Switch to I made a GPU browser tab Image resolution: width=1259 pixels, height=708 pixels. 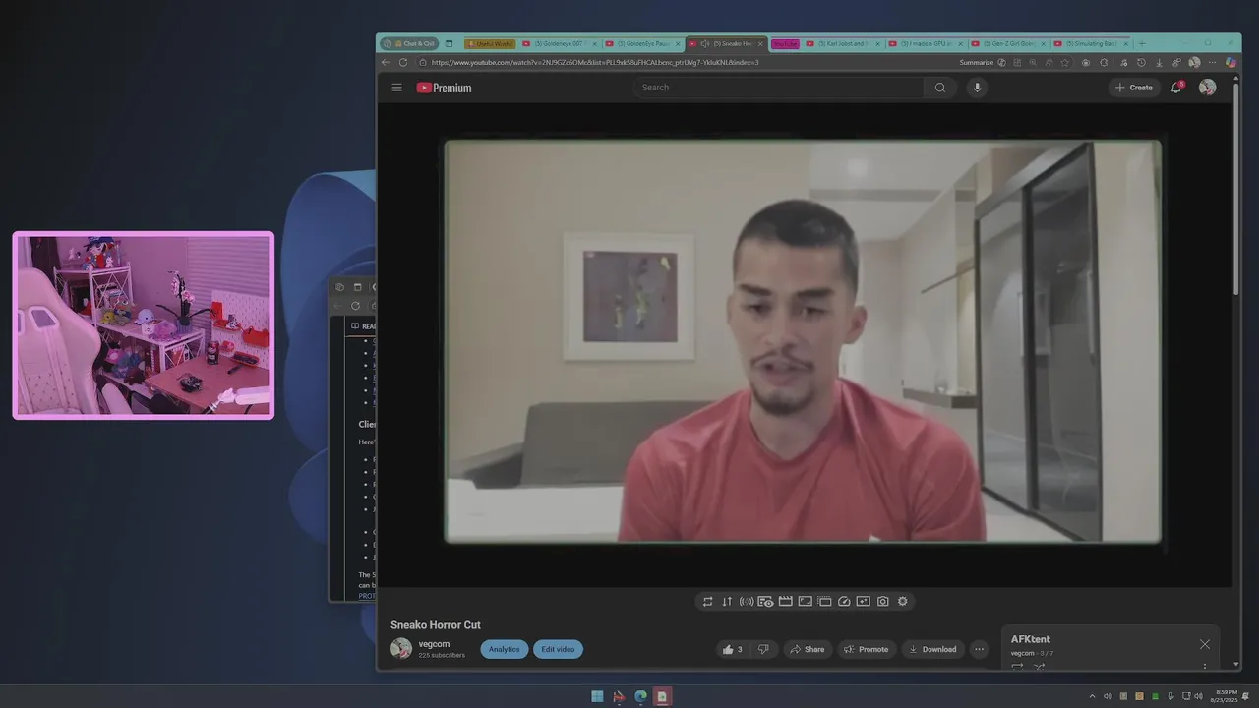coord(925,43)
